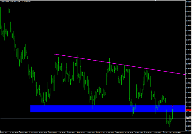
Task: Click the 1.55480 price scale label
Action: 189,88
